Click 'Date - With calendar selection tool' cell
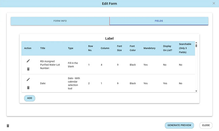 tap(74, 83)
